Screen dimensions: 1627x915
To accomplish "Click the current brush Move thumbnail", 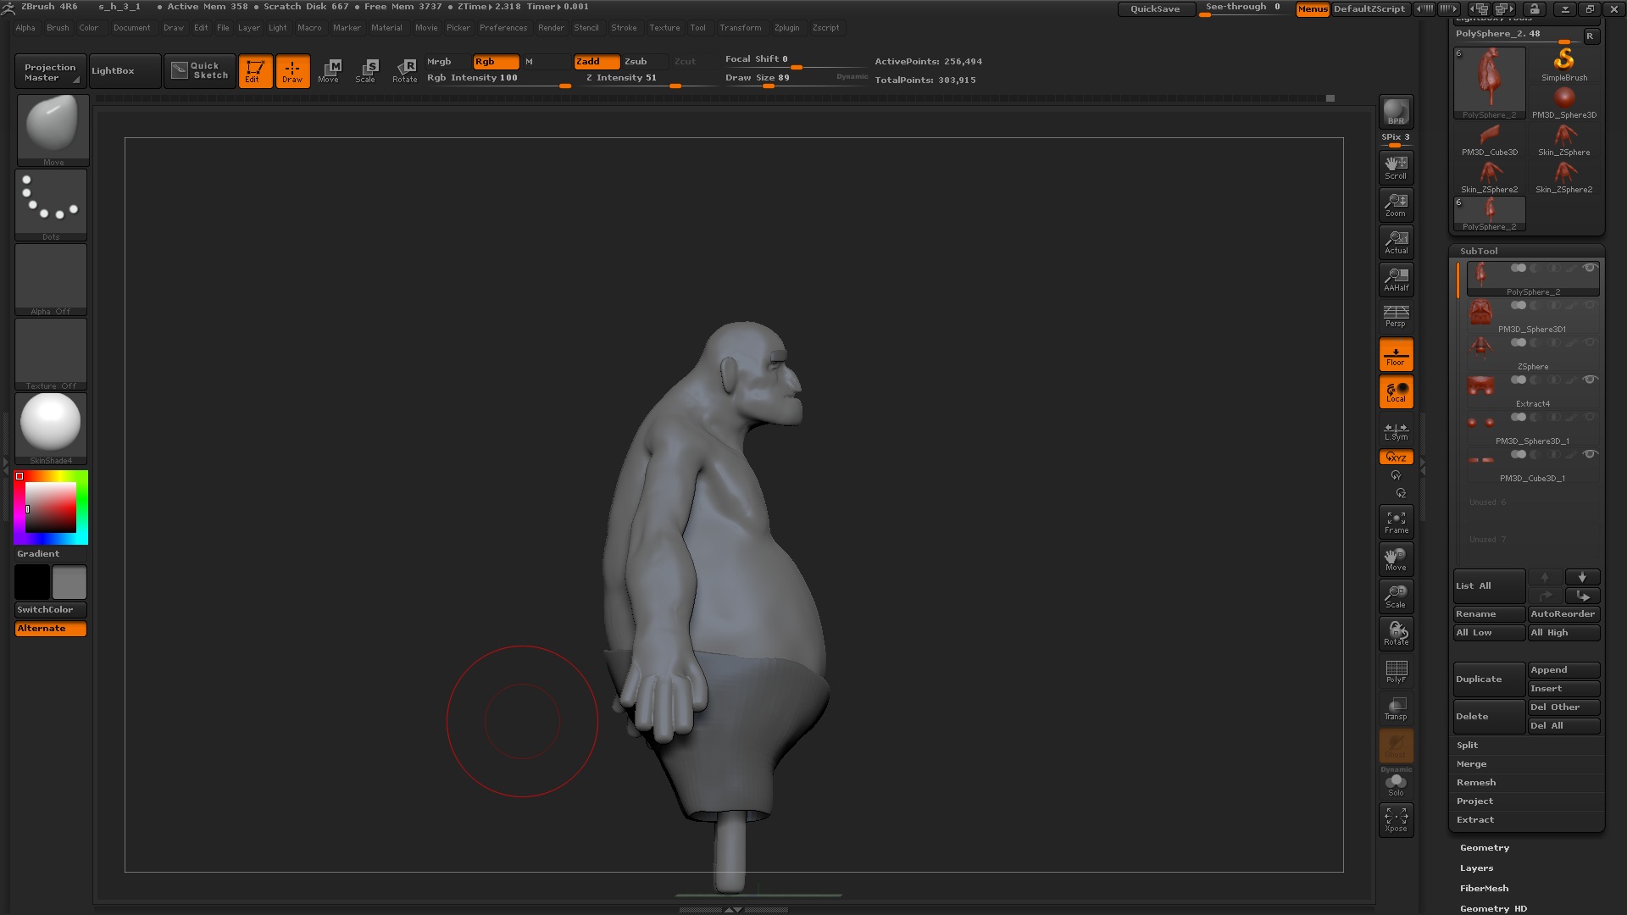I will point(53,129).
